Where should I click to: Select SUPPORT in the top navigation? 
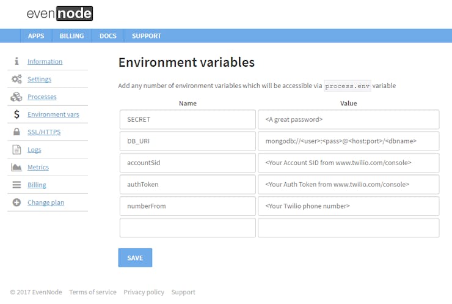click(147, 36)
